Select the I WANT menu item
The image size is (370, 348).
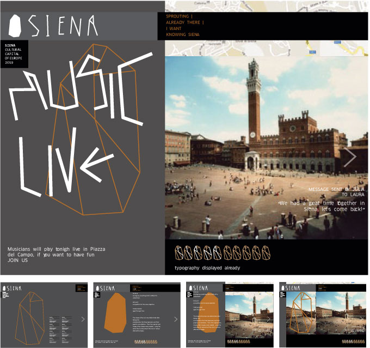tap(174, 28)
